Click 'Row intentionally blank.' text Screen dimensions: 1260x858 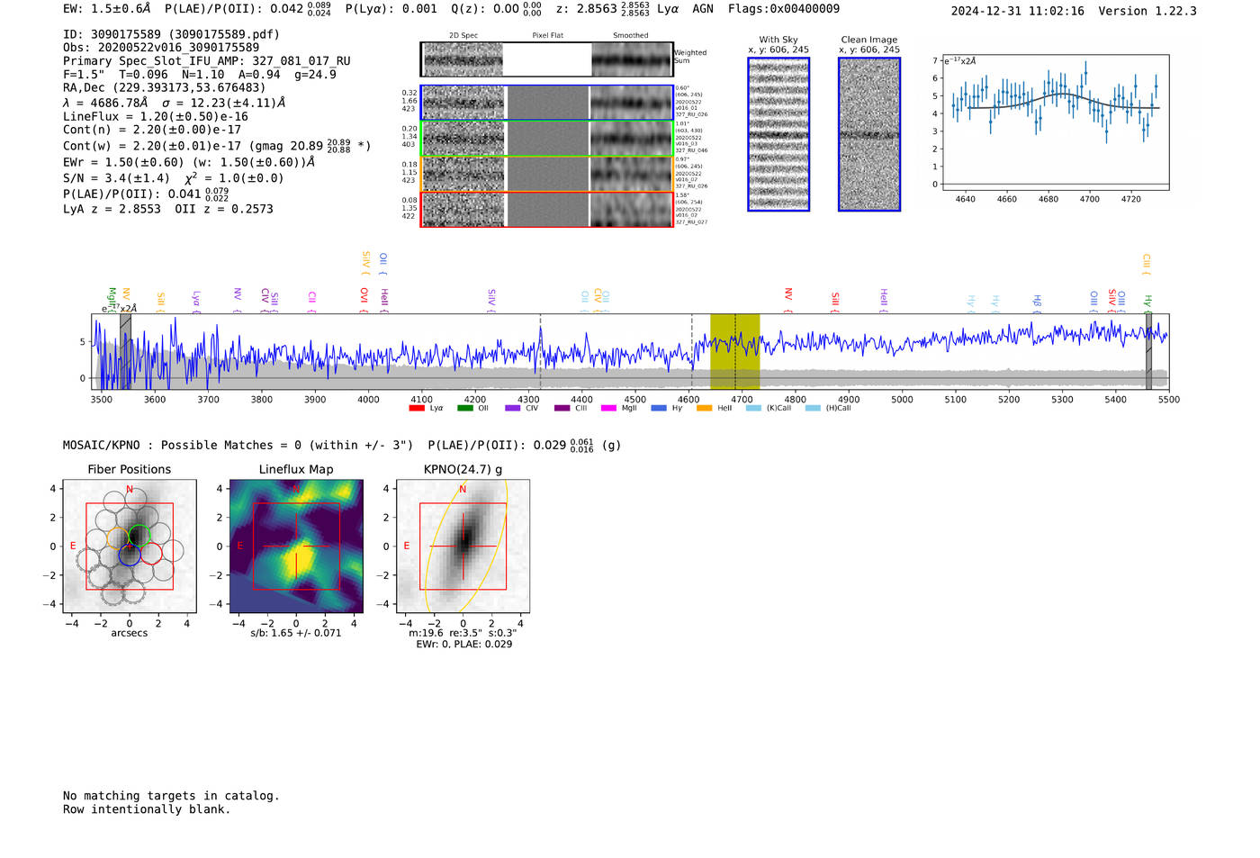pos(147,809)
